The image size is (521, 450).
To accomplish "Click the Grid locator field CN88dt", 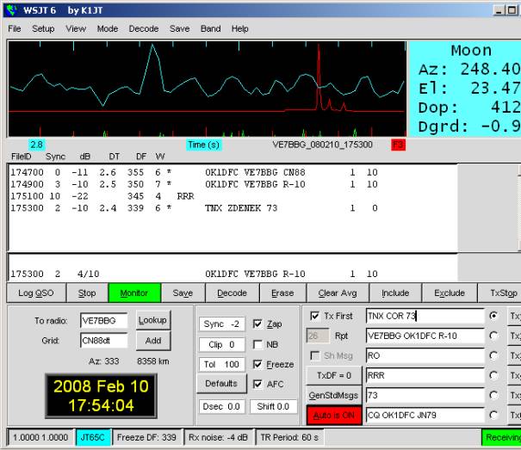I will 103,341.
